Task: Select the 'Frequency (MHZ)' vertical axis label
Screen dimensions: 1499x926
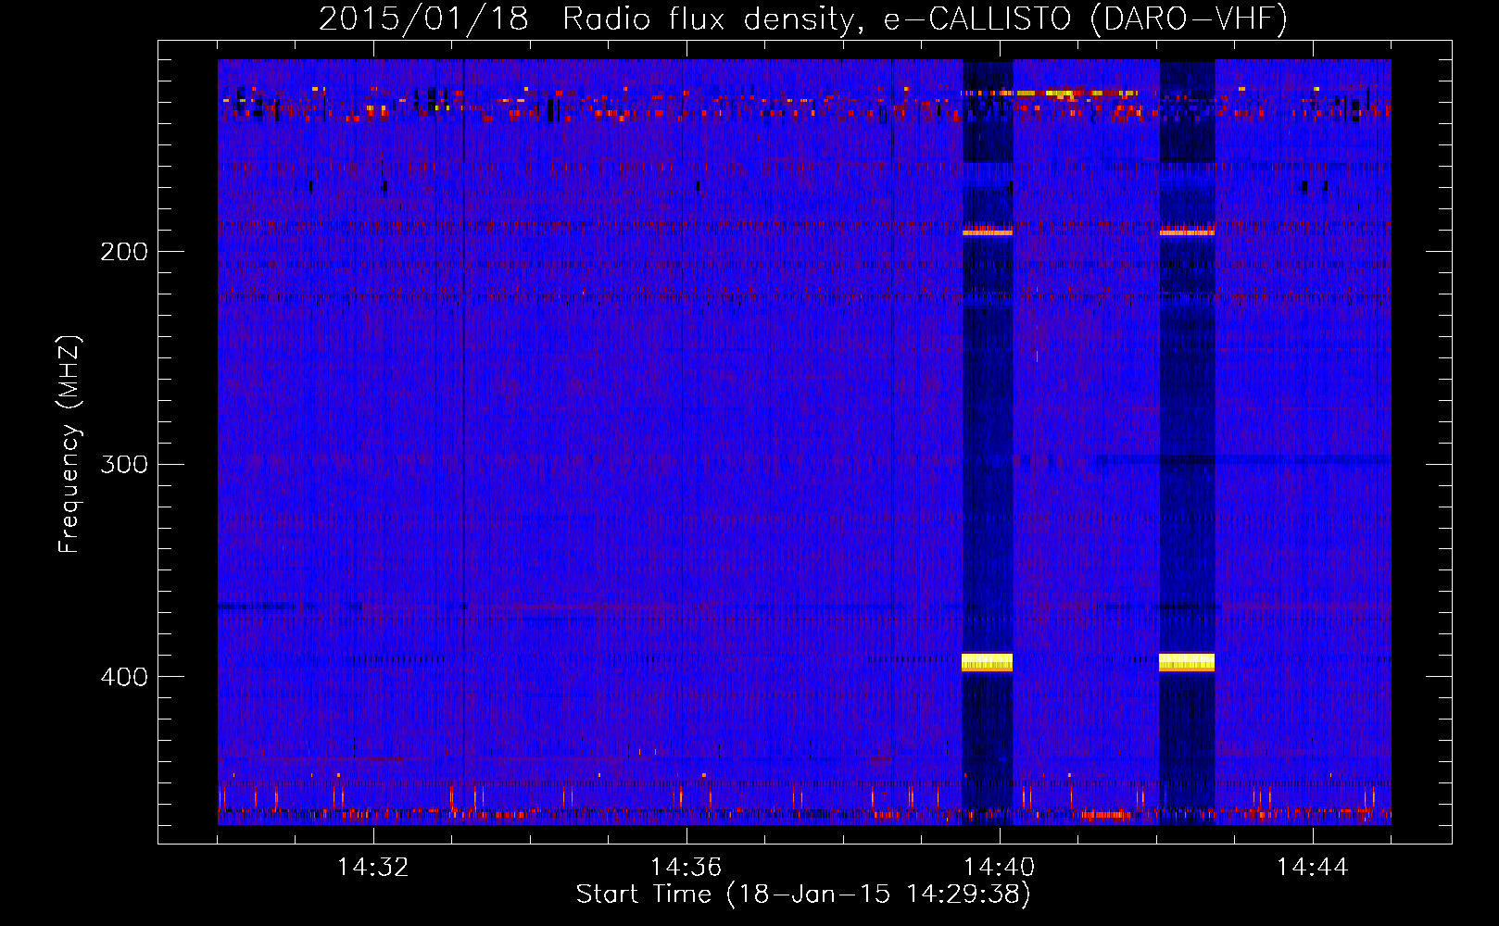Action: [x=69, y=444]
